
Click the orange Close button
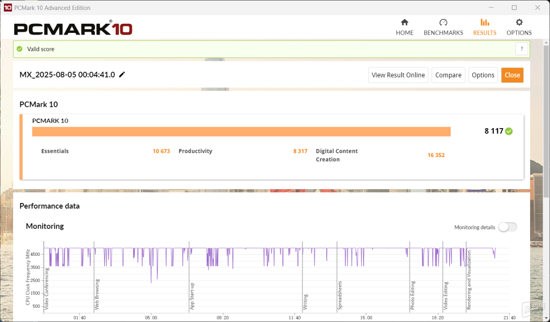pyautogui.click(x=512, y=75)
